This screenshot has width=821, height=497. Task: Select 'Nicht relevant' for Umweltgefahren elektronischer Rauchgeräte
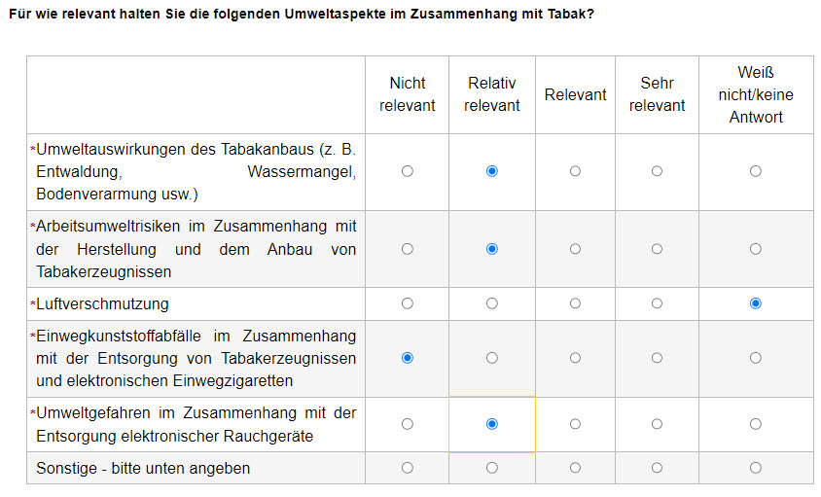click(408, 424)
